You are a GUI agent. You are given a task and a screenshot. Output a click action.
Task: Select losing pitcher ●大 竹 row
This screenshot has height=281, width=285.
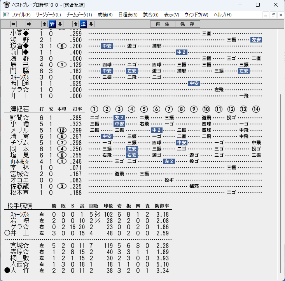17,270
